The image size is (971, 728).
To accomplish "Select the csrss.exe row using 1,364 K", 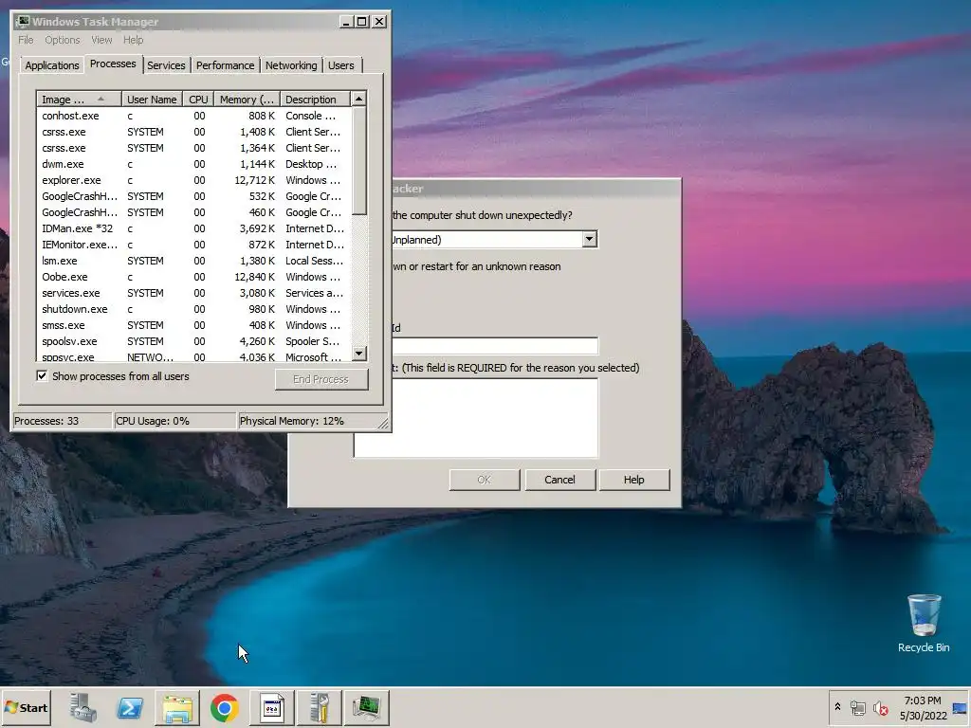I will (193, 148).
